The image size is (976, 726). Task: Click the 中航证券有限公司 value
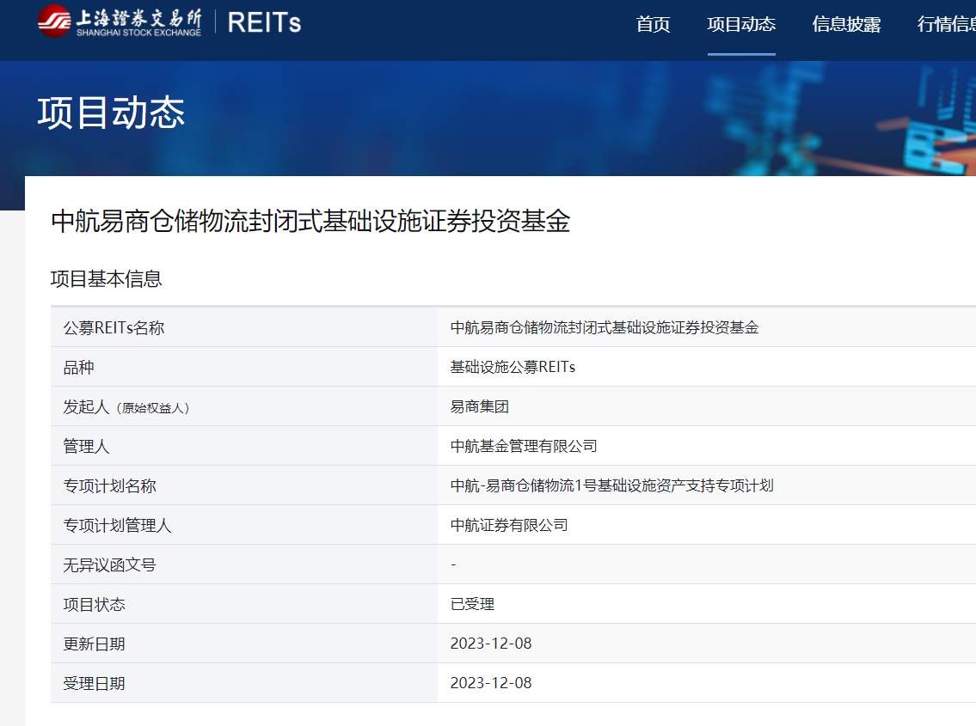509,525
